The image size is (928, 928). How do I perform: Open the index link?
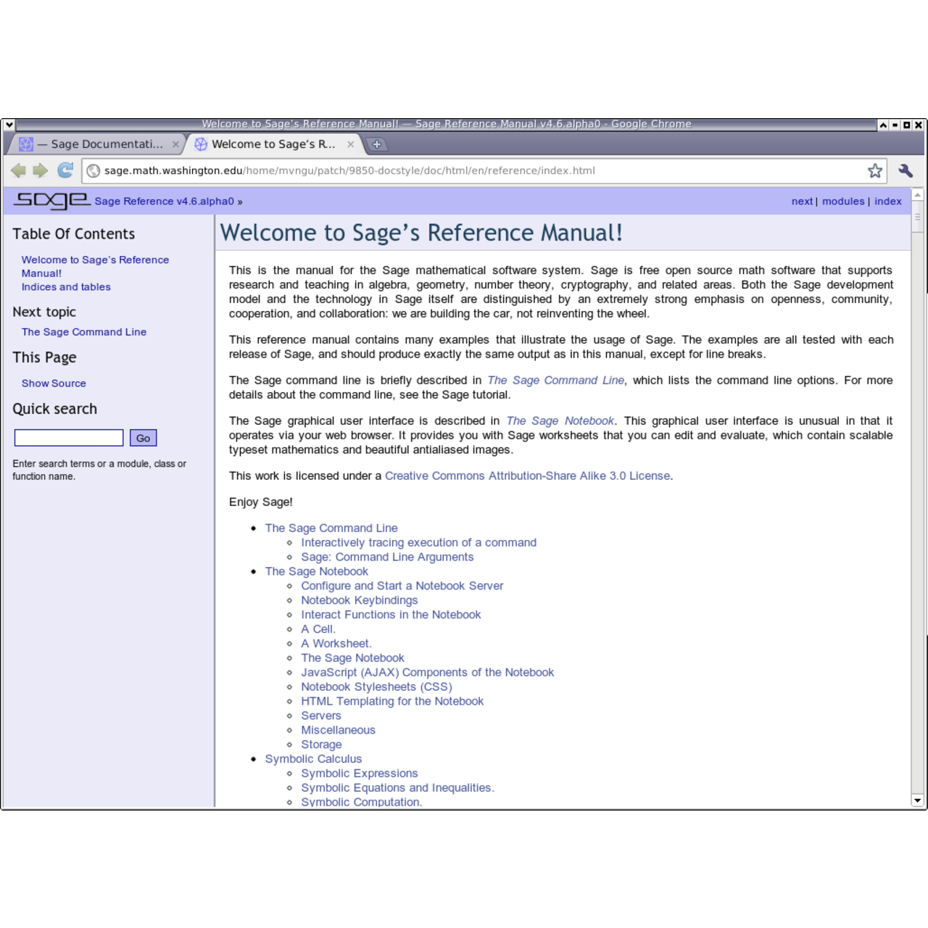[887, 201]
